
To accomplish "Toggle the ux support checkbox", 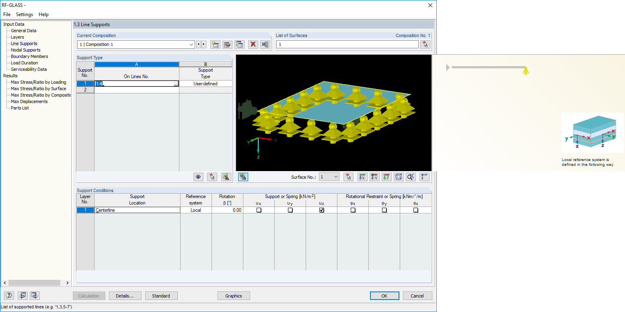I will pyautogui.click(x=259, y=210).
